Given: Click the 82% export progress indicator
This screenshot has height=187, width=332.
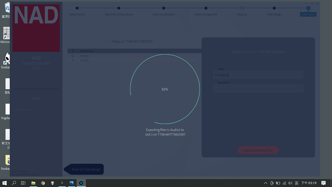Looking at the screenshot, I should coord(165,89).
